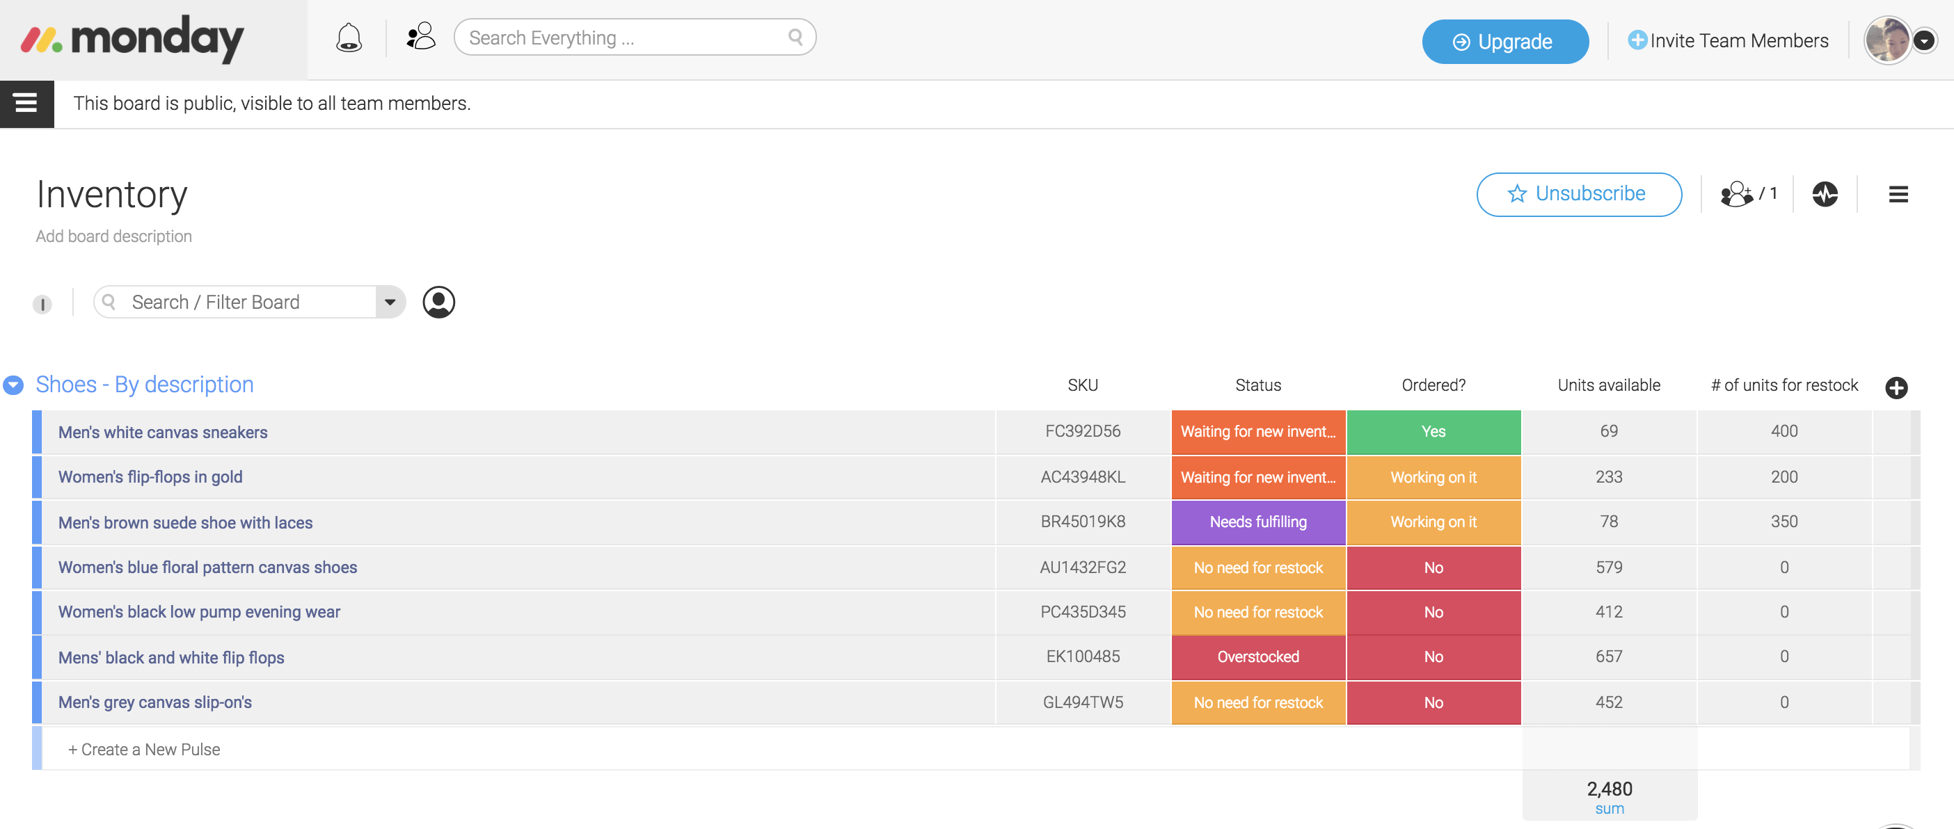Screen dimensions: 1954x829
Task: Click No ordered cell for Men's grey slip-on's
Action: click(1433, 702)
